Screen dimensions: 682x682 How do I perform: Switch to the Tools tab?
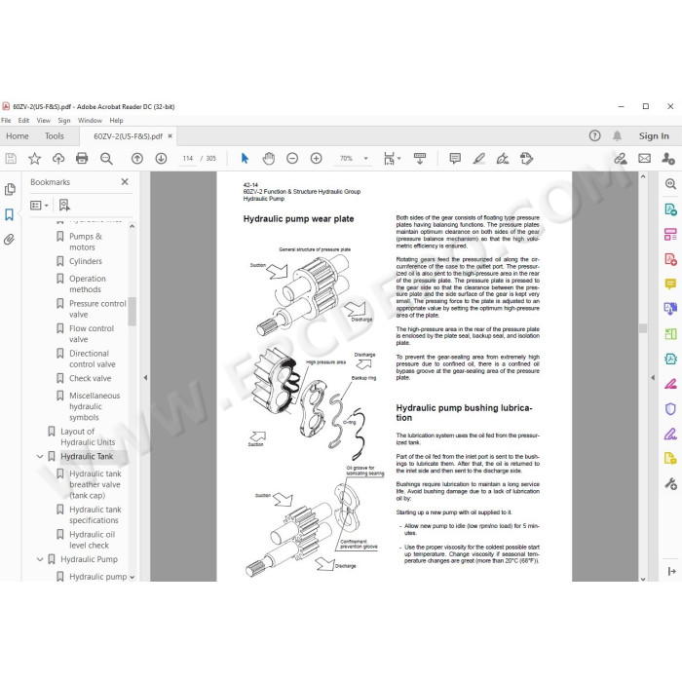pos(55,136)
